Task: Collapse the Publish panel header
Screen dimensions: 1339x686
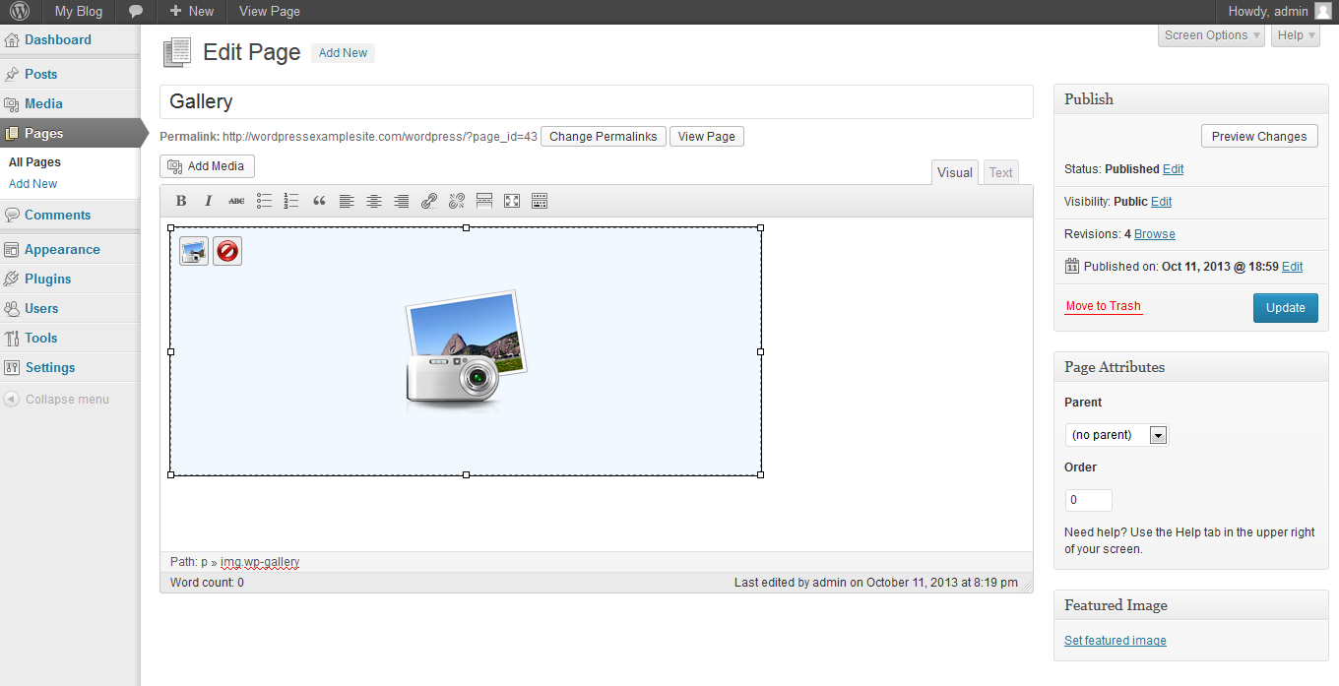Action: point(1191,99)
